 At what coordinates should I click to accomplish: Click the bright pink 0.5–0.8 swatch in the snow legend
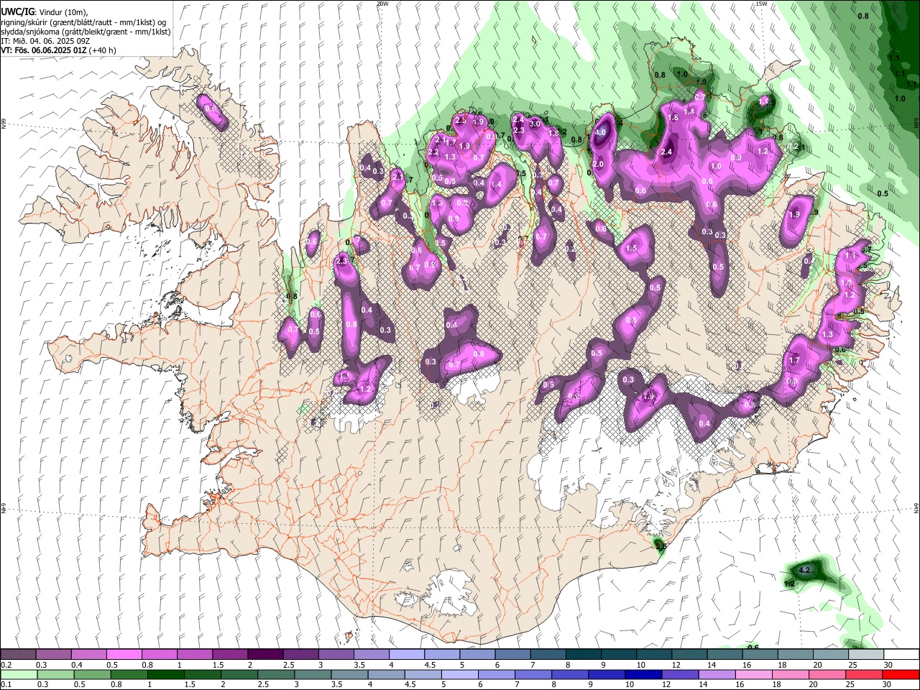click(x=124, y=655)
